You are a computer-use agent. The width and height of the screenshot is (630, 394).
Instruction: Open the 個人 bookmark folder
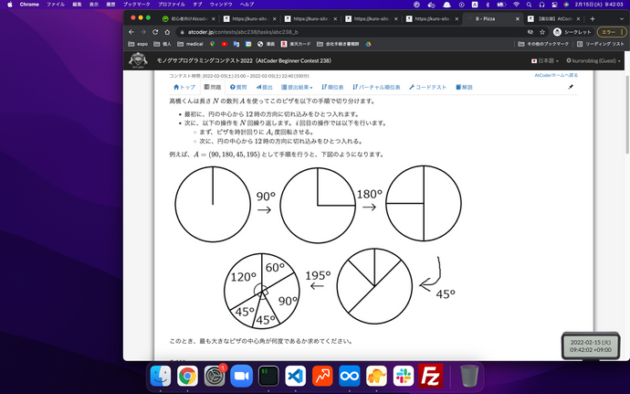tap(163, 44)
